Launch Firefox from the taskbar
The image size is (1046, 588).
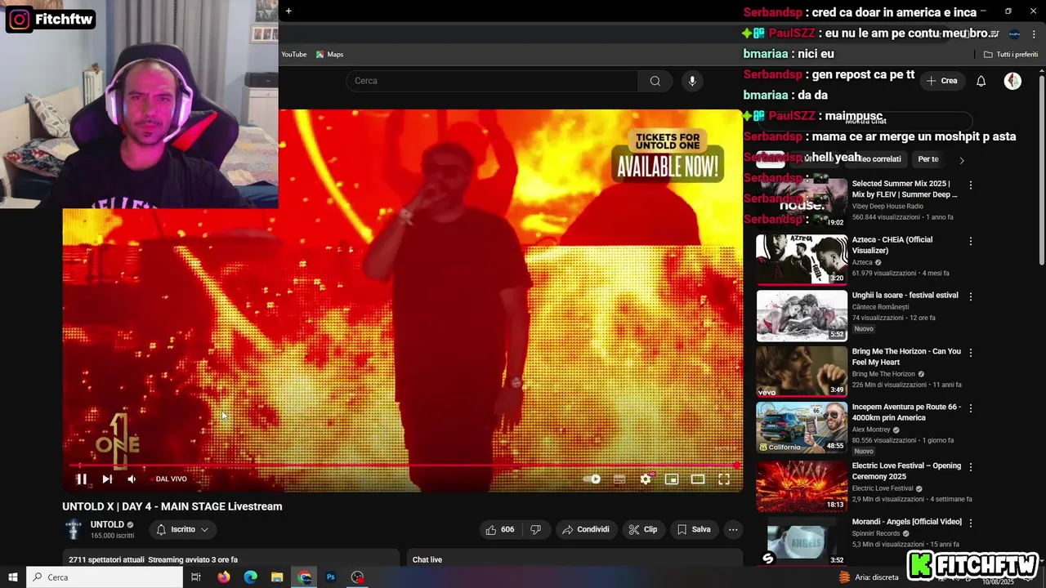[x=224, y=577]
